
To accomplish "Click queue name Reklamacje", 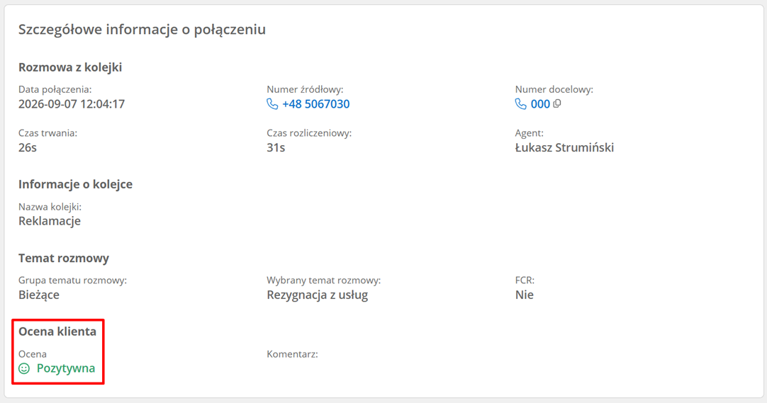I will (50, 221).
